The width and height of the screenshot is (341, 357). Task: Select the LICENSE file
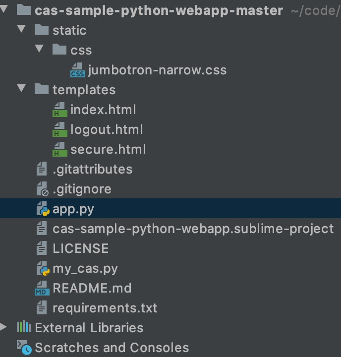pos(80,249)
